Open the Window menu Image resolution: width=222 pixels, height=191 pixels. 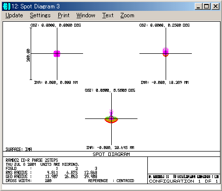[x=86, y=15]
